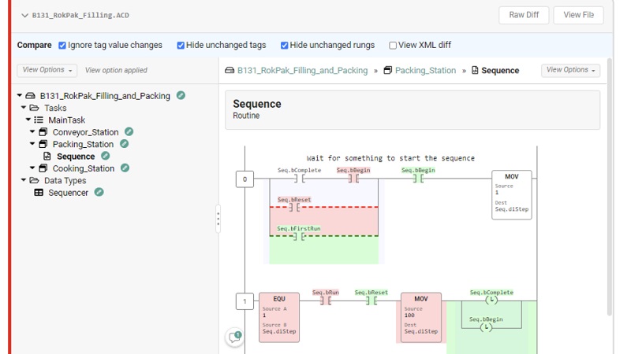The height and width of the screenshot is (354, 631).
Task: Open B131_RokPak_Filling_and_Packing breadcrumb link
Action: click(302, 71)
